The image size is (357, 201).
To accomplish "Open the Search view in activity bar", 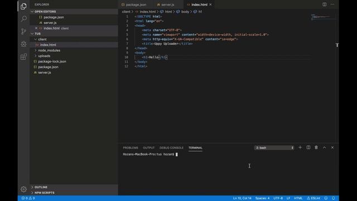I will click(23, 18).
